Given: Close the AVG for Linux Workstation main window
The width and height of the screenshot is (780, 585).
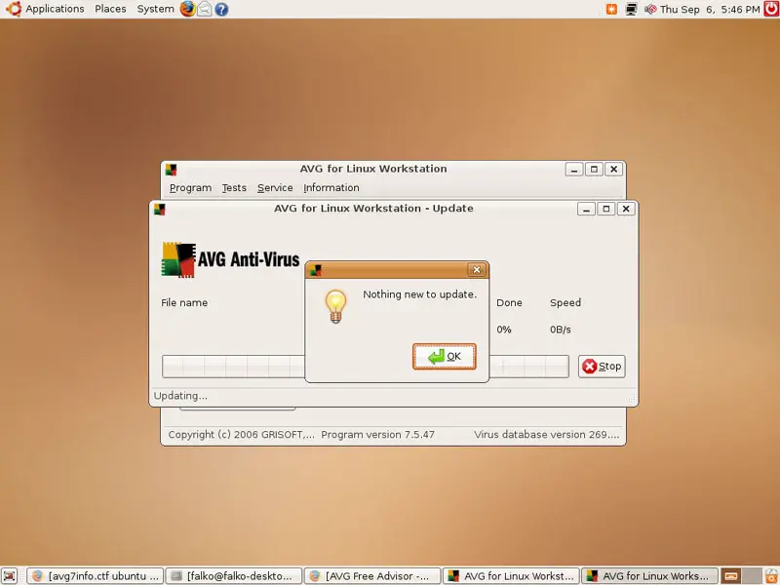Looking at the screenshot, I should (x=614, y=170).
